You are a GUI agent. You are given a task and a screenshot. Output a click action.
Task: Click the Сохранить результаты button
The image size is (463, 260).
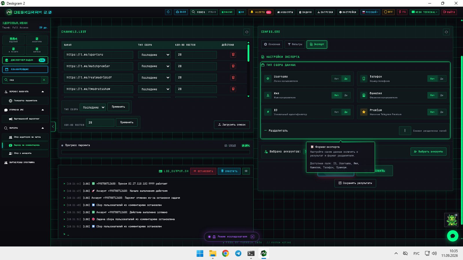point(355,183)
